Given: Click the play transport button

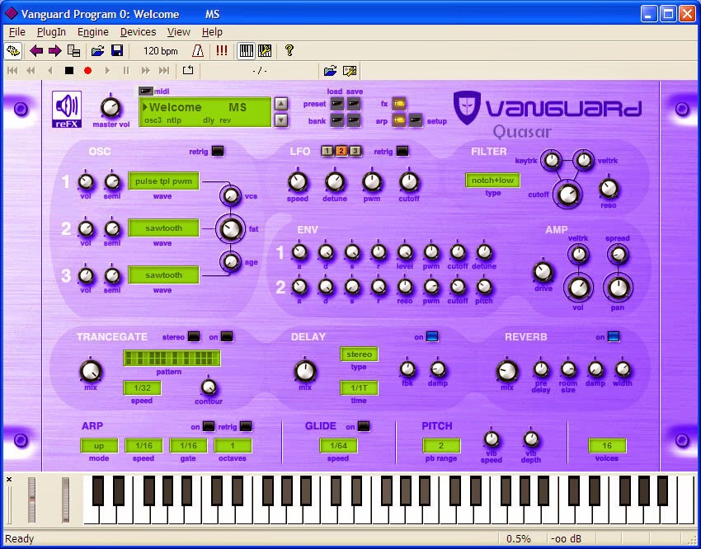Looking at the screenshot, I should [x=107, y=71].
